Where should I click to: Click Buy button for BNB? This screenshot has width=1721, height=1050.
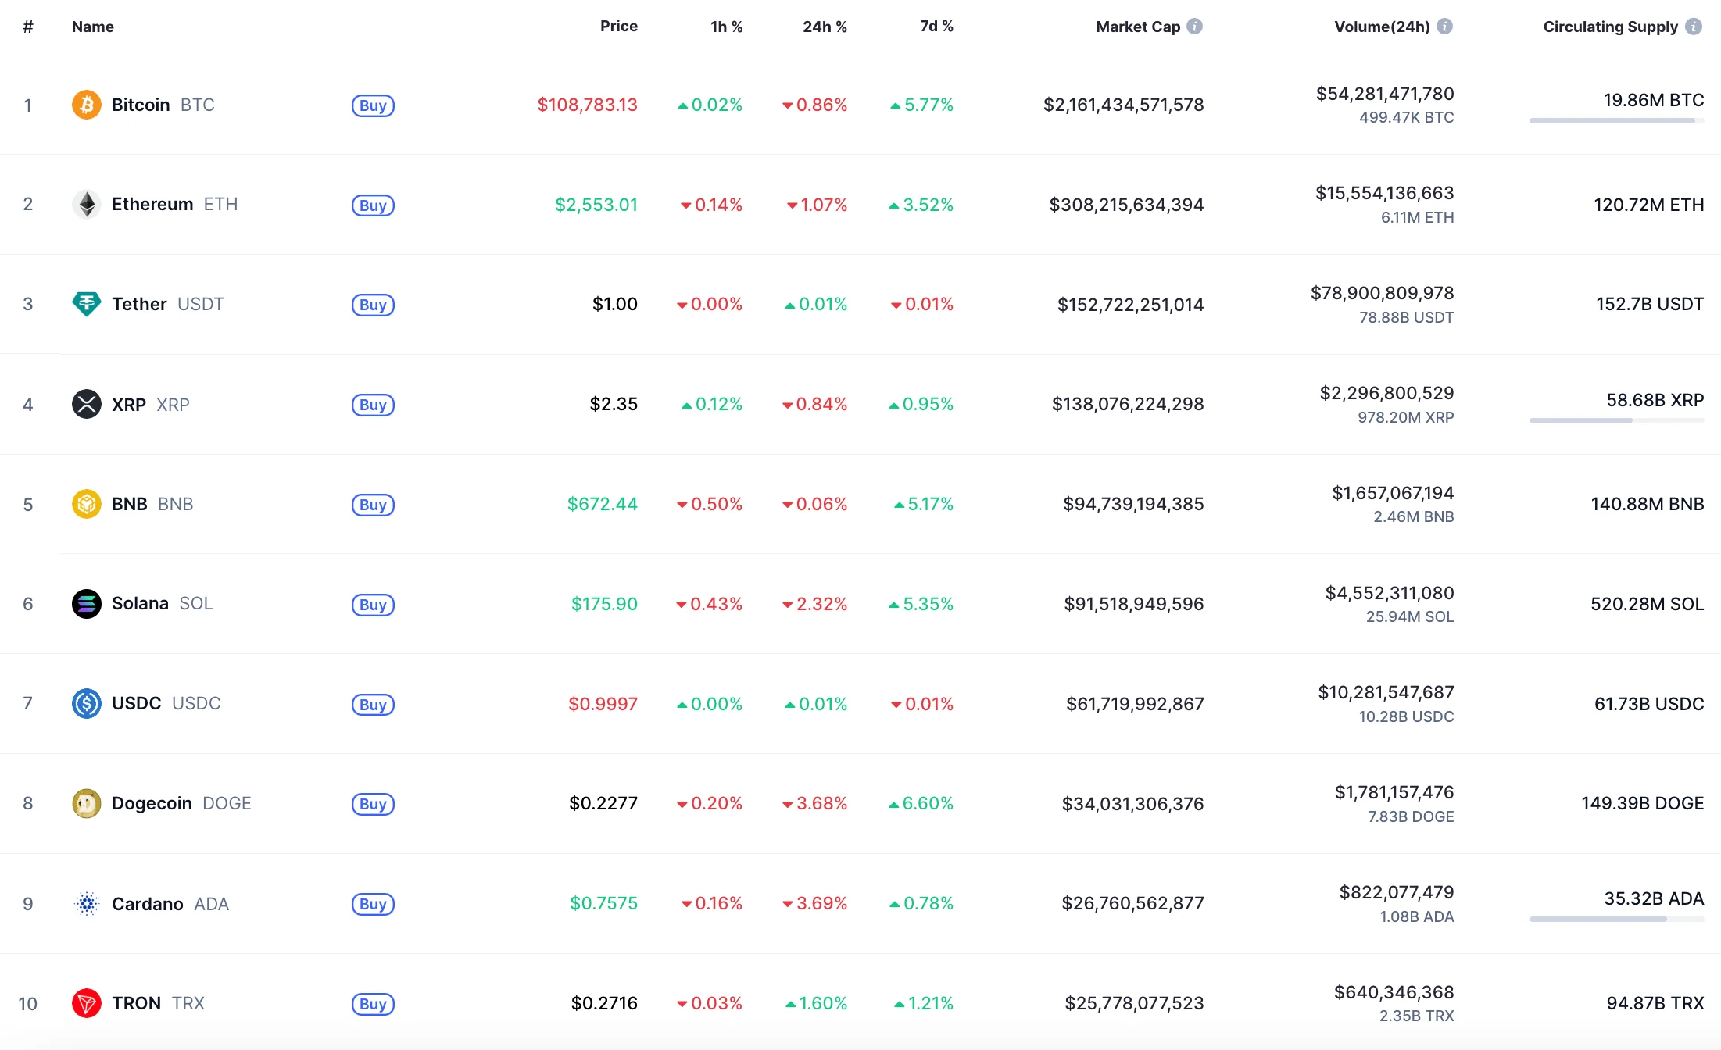coord(373,505)
